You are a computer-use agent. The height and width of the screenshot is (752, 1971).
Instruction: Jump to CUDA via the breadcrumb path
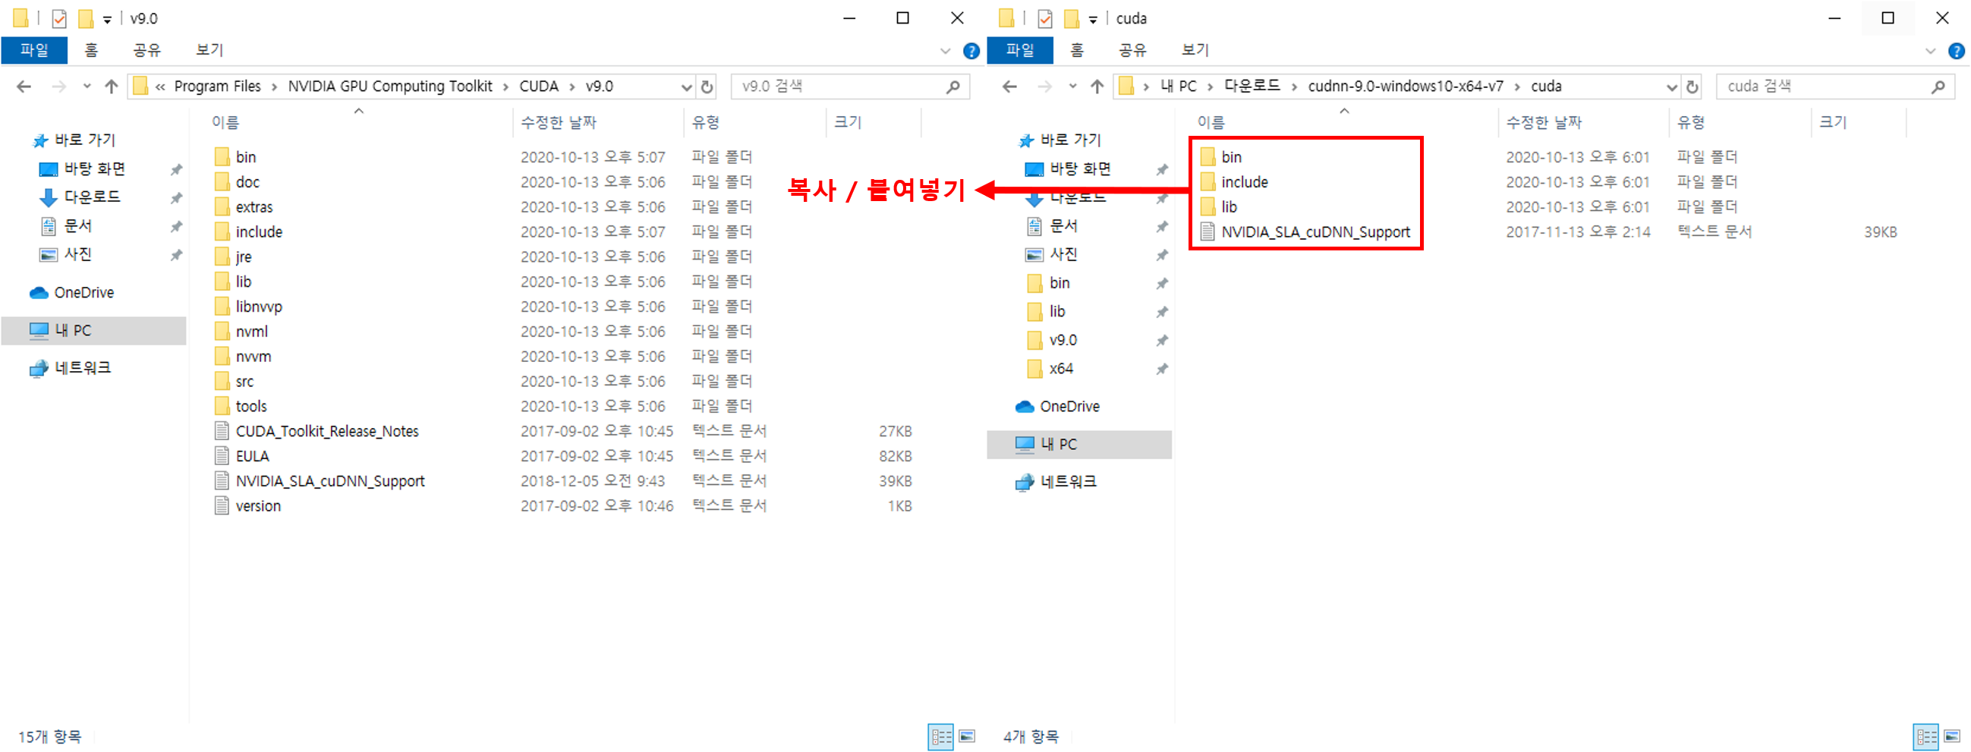(x=539, y=86)
